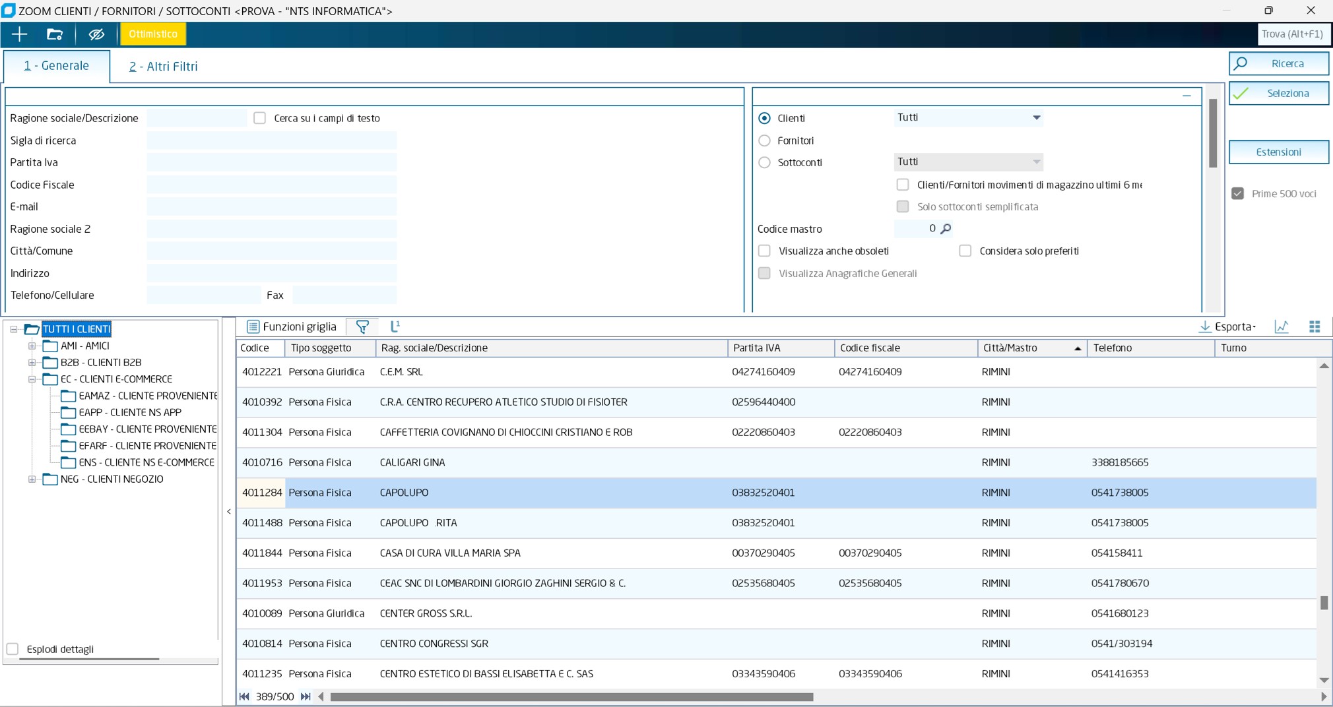
Task: Select the Fornitori radio button
Action: (x=764, y=140)
